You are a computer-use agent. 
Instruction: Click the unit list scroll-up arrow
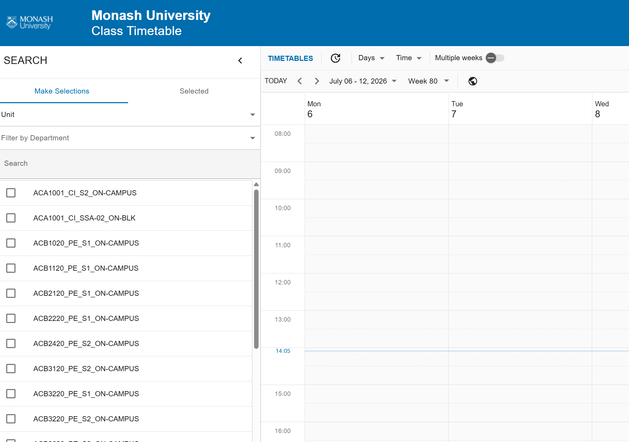tap(256, 185)
